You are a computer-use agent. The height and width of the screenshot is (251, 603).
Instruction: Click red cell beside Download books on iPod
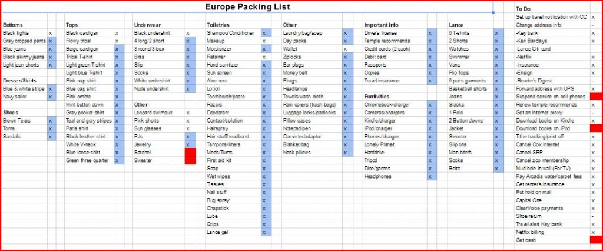595,128
